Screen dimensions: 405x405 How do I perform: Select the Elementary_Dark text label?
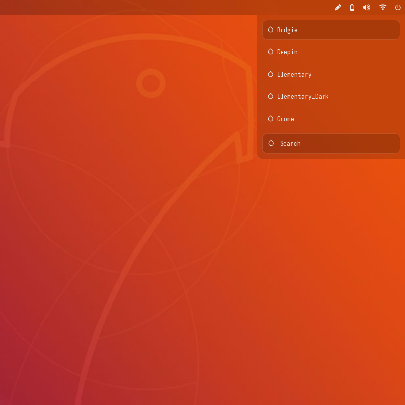pyautogui.click(x=302, y=96)
